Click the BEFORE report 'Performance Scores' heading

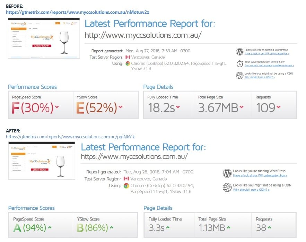(x=32, y=87)
